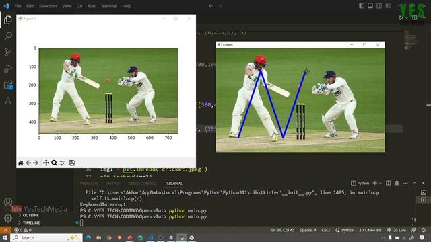
Task: Open terminal panel more actions ellipsis
Action: click(x=405, y=183)
